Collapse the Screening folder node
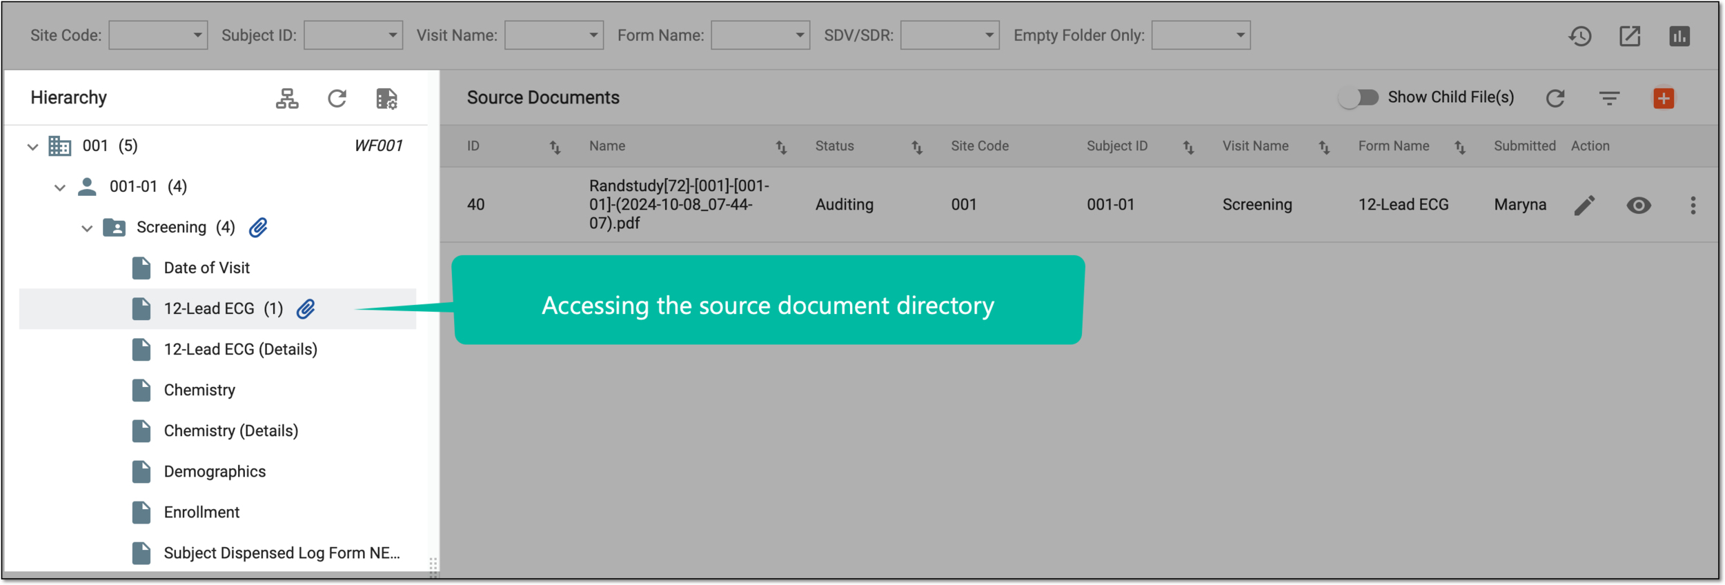Viewport: 1725px width, 585px height. [87, 228]
